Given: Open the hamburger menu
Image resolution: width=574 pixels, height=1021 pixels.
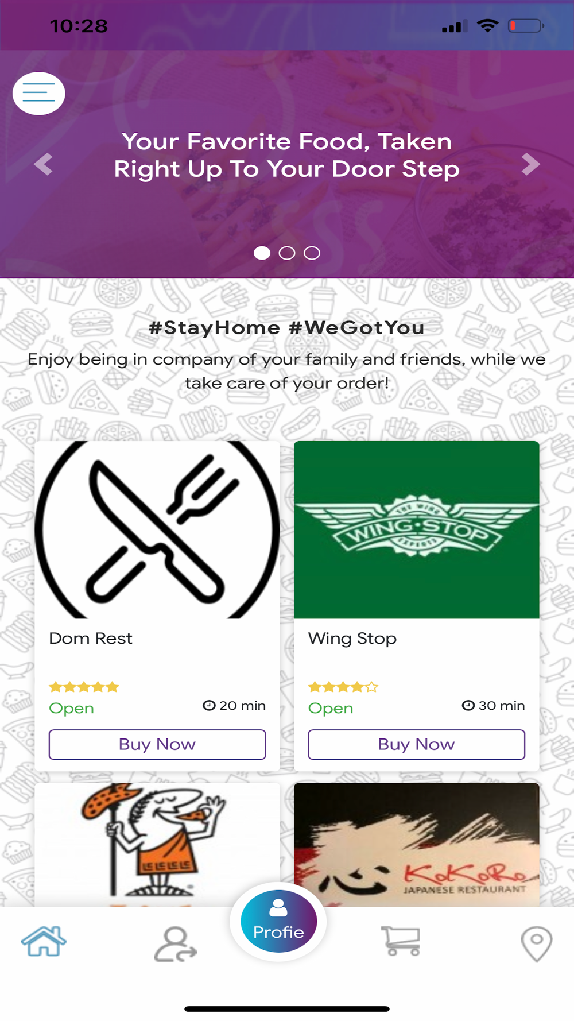Looking at the screenshot, I should (x=38, y=93).
